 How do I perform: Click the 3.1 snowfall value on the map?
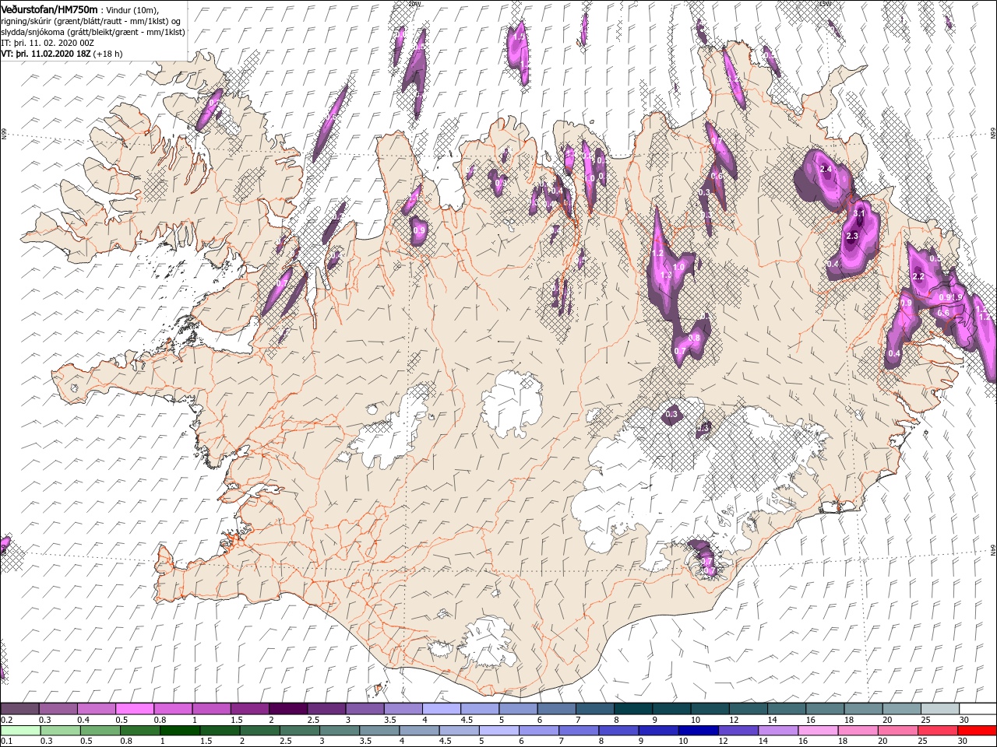[860, 212]
